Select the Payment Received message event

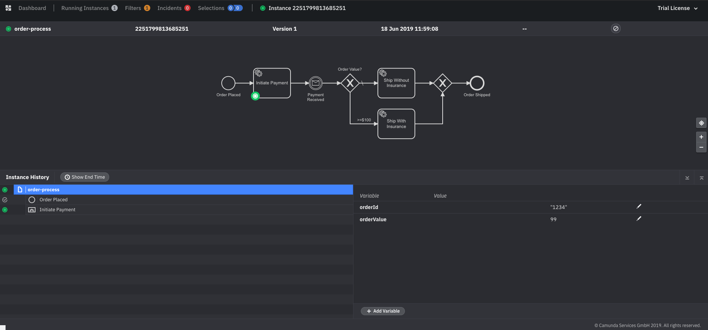coord(316,83)
